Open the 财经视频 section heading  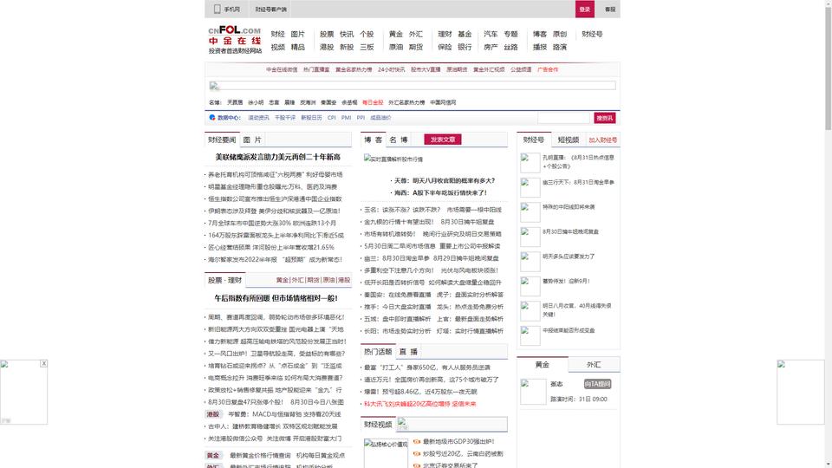click(x=378, y=425)
